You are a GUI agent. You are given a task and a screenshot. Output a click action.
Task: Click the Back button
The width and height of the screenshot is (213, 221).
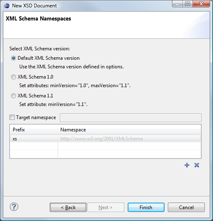68,207
